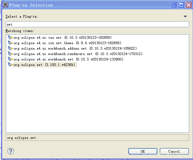Open the view menu dropdown triangle
The image size is (193, 160).
(x=185, y=16)
